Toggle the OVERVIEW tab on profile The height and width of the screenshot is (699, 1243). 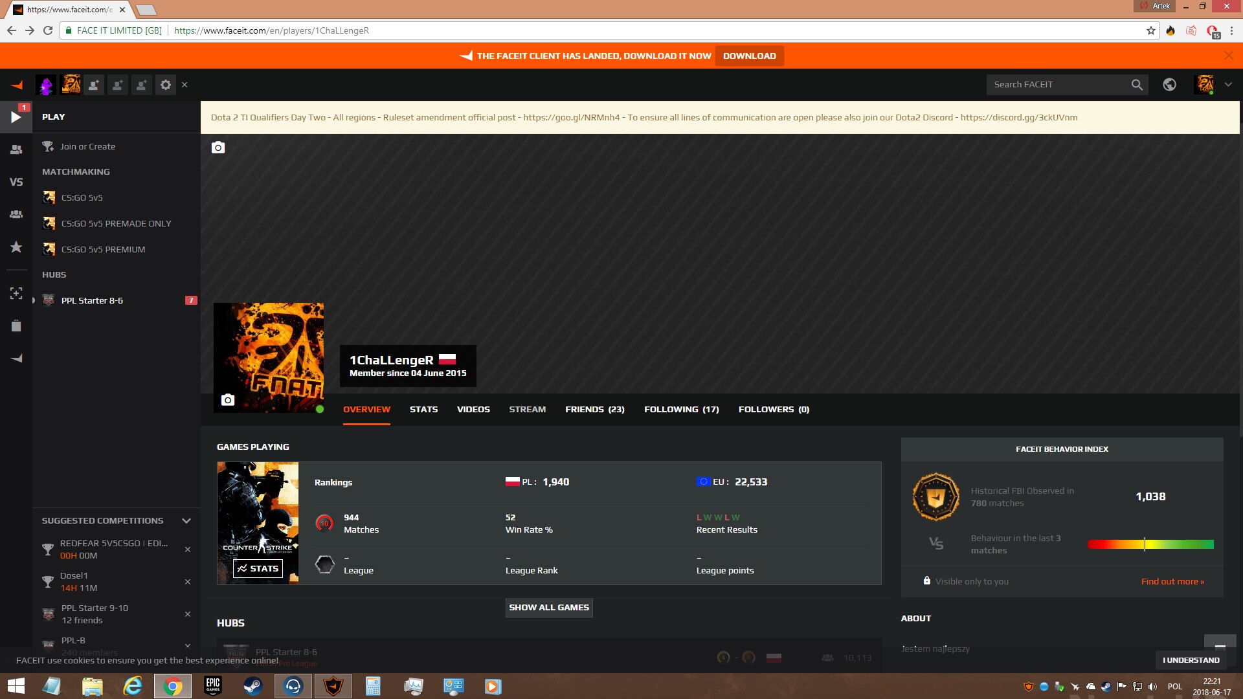365,409
